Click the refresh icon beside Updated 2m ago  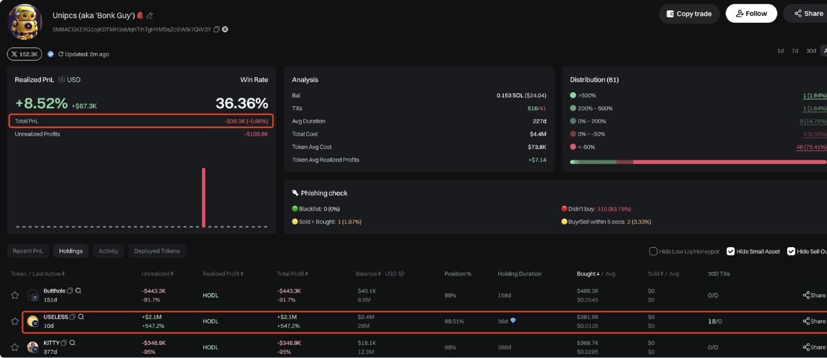[x=61, y=54]
